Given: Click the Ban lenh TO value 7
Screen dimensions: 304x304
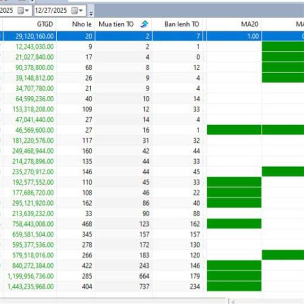Looking at the screenshot, I should pos(198,36).
